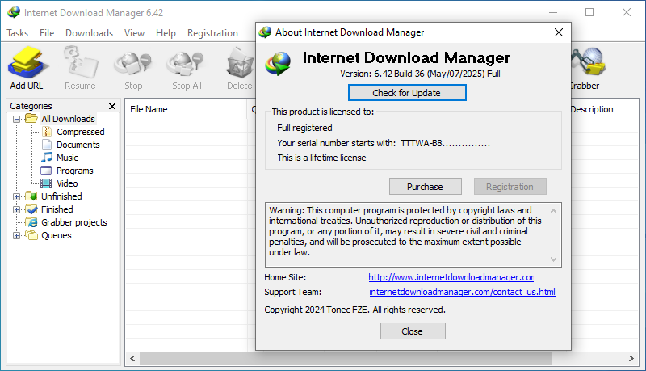Click the Delete toolbar icon
Viewport: 646px width, 371px height.
point(240,63)
